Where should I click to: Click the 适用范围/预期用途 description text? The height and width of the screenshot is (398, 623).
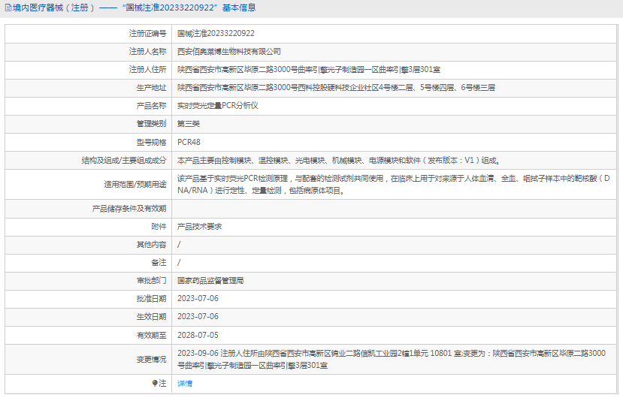(393, 184)
